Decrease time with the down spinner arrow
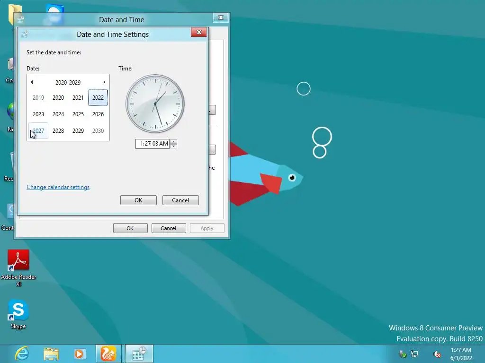 coord(173,146)
